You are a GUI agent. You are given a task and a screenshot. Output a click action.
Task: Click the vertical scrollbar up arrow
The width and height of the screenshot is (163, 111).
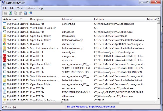[159, 19]
